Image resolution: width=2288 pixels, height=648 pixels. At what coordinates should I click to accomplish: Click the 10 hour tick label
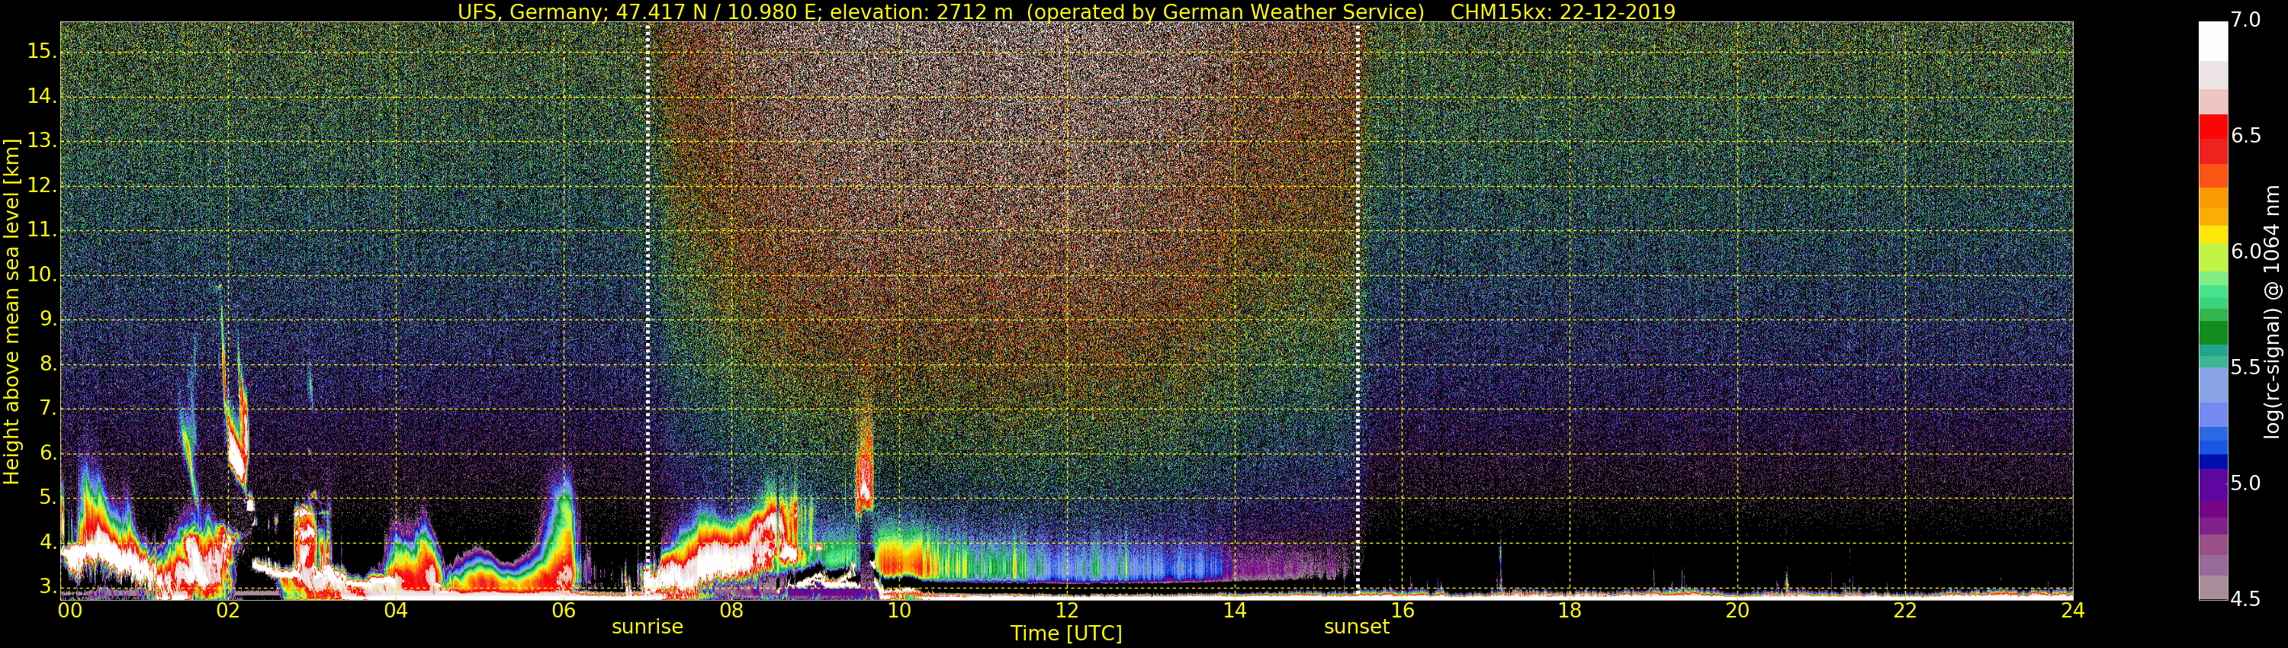point(899,611)
